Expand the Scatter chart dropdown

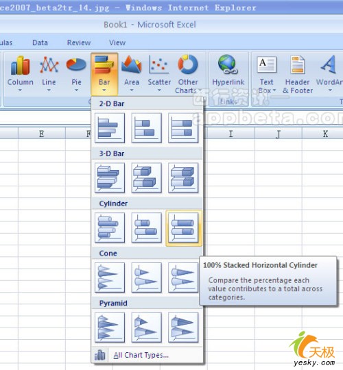159,74
